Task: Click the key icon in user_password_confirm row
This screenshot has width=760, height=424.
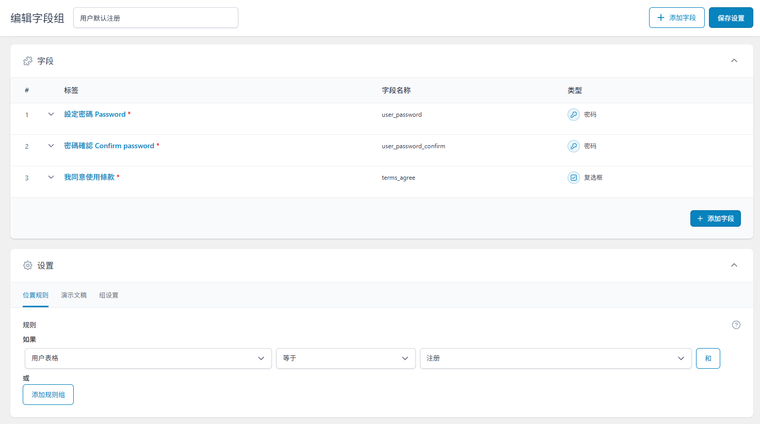Action: tap(573, 146)
